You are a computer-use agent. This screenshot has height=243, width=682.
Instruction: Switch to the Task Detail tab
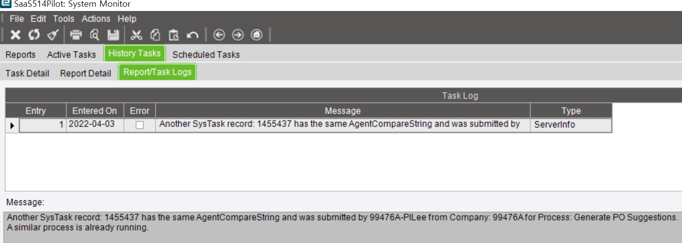point(27,73)
